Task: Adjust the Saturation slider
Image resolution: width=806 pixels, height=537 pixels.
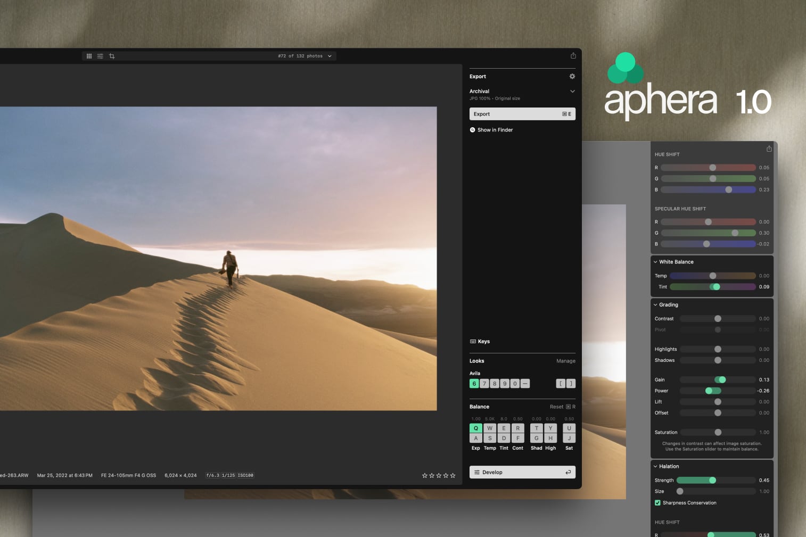Action: tap(718, 432)
